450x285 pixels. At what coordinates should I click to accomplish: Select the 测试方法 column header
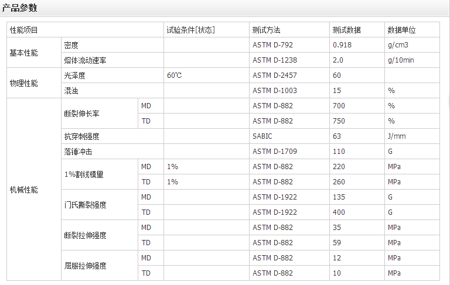pyautogui.click(x=266, y=30)
